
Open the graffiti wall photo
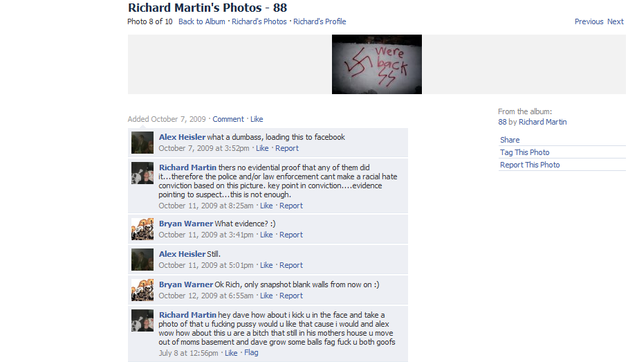(376, 64)
